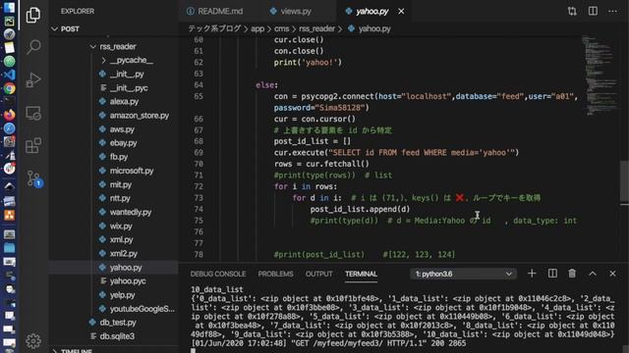The height and width of the screenshot is (353, 629).
Task: Open the OUTPUT panel tab
Action: [x=318, y=275]
